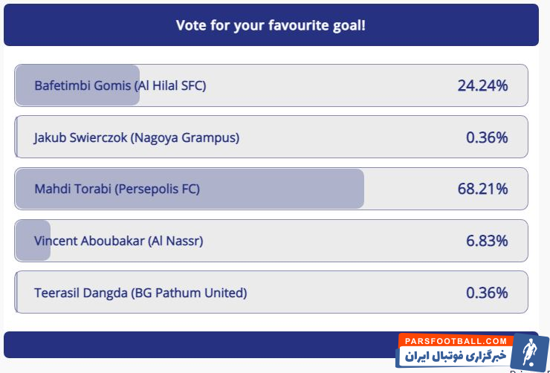Click the Persian news site name text
550x373 pixels.
pos(456,357)
